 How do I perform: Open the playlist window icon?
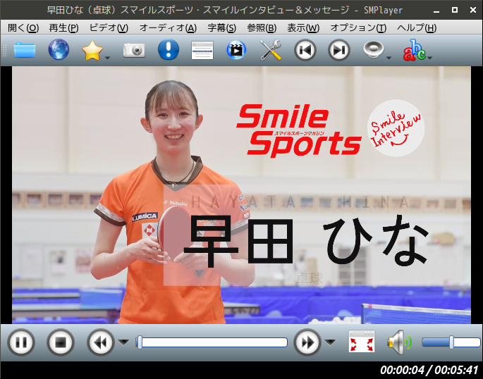coord(202,50)
